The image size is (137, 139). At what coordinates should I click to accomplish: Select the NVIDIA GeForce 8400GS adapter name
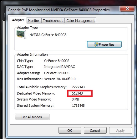[x=48, y=35]
